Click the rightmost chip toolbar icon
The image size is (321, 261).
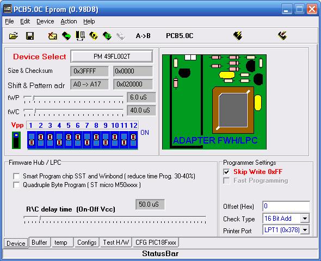tap(282, 36)
